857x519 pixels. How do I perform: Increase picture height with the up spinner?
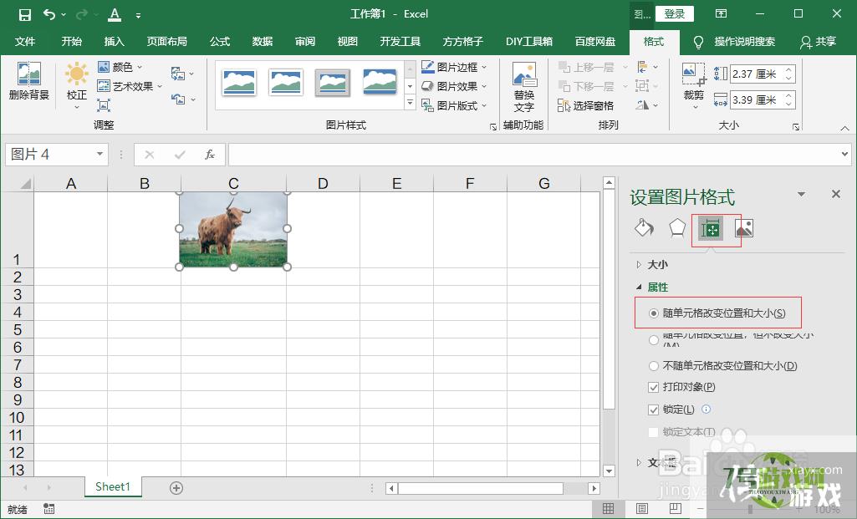tap(788, 69)
